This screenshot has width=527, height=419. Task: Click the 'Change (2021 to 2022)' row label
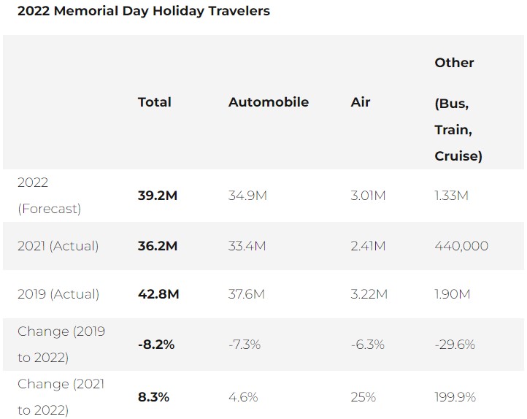click(61, 396)
